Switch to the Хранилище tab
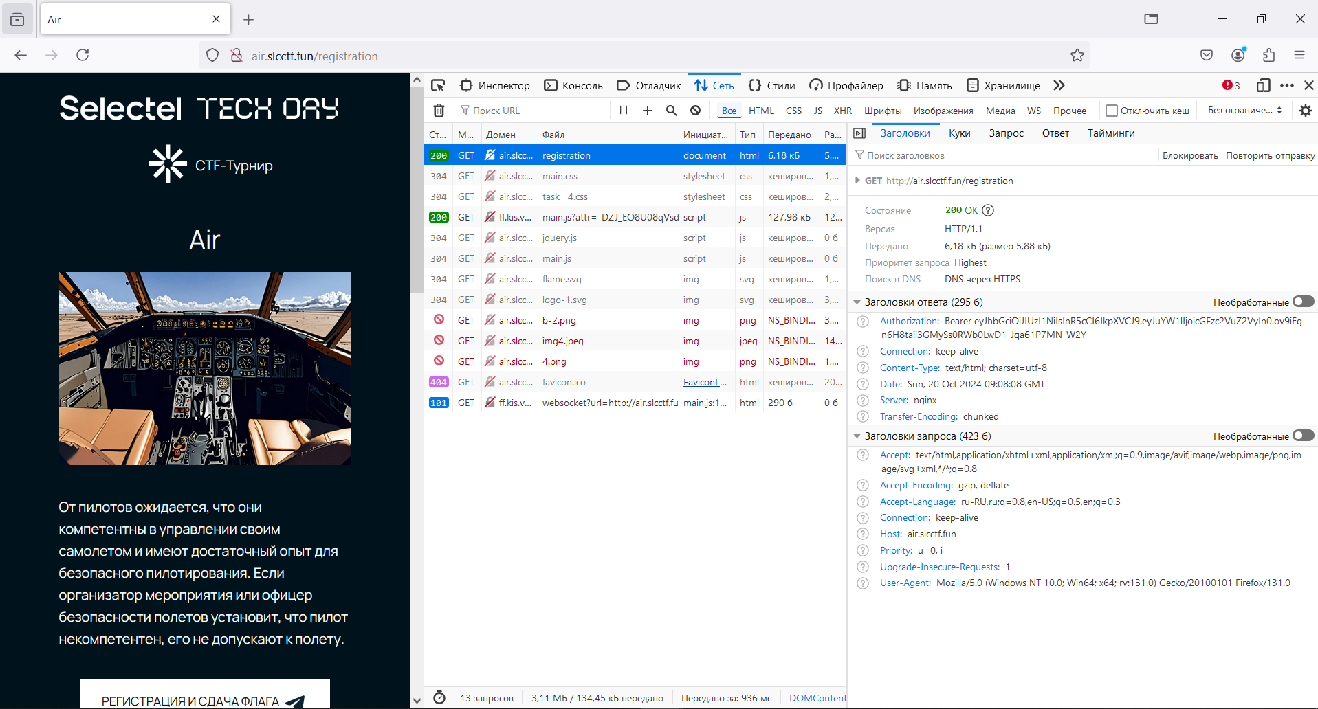This screenshot has height=709, width=1318. [x=1003, y=85]
